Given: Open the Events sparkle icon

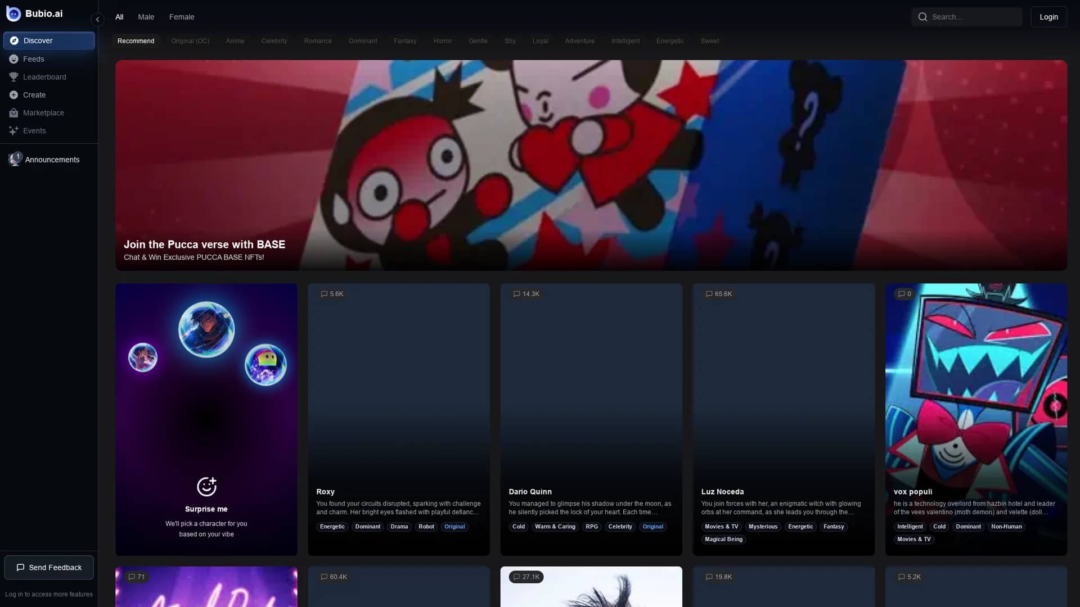Looking at the screenshot, I should (x=13, y=131).
